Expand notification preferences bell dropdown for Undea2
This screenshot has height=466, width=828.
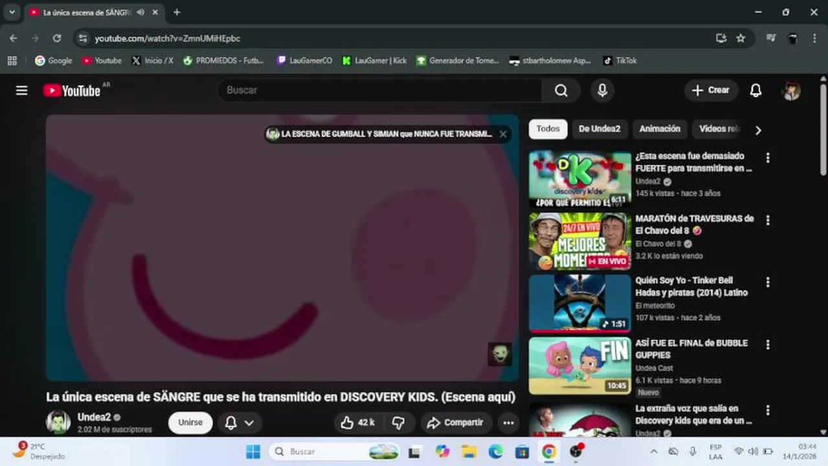tap(240, 423)
